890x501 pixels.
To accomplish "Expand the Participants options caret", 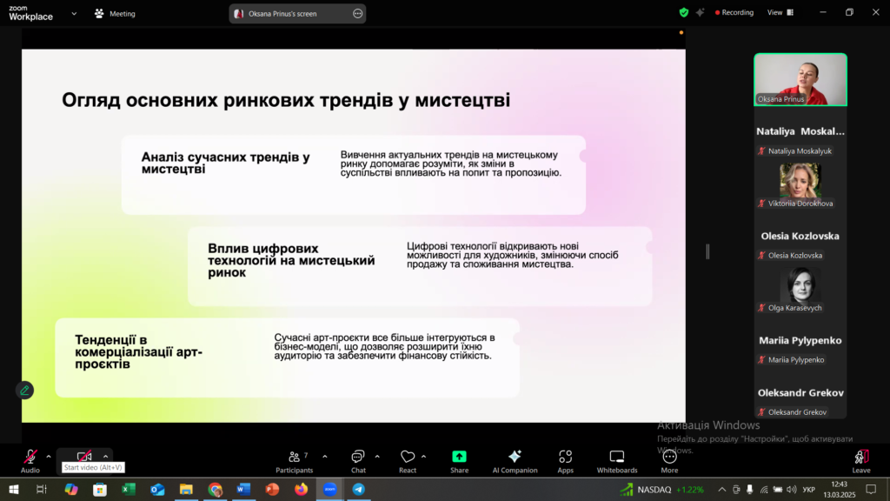I will pyautogui.click(x=325, y=456).
